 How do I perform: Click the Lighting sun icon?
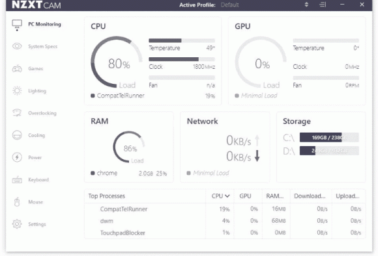(17, 90)
